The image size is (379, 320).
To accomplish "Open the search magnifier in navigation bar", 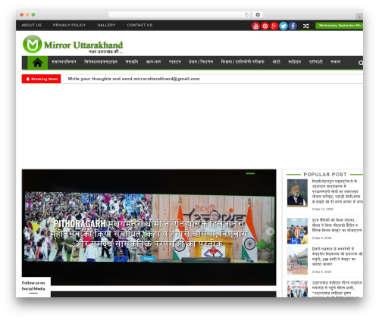I will coord(361,63).
